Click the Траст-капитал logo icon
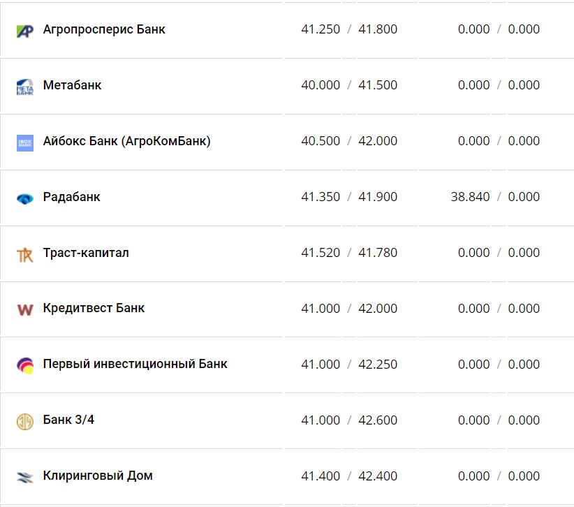Viewport: 574px width, 507px height. tap(25, 254)
